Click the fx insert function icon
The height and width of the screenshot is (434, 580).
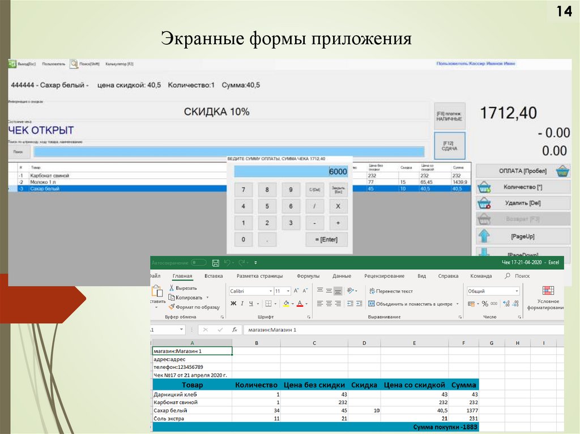[234, 330]
